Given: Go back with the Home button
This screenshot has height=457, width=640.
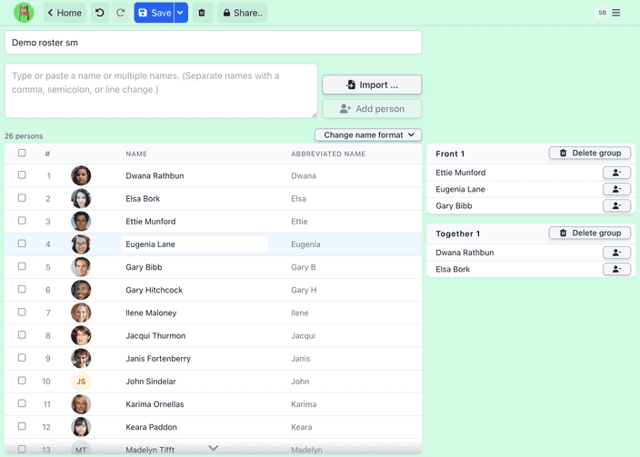Looking at the screenshot, I should [x=65, y=13].
